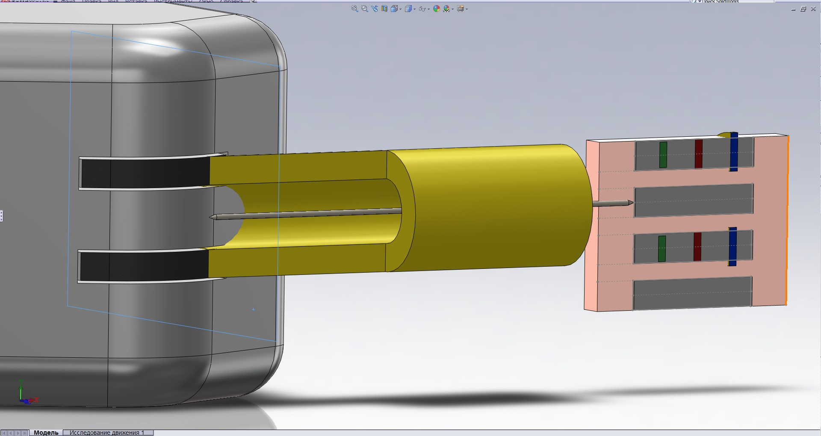Click the Apply Scene icon
This screenshot has height=436, width=821.
tap(446, 9)
